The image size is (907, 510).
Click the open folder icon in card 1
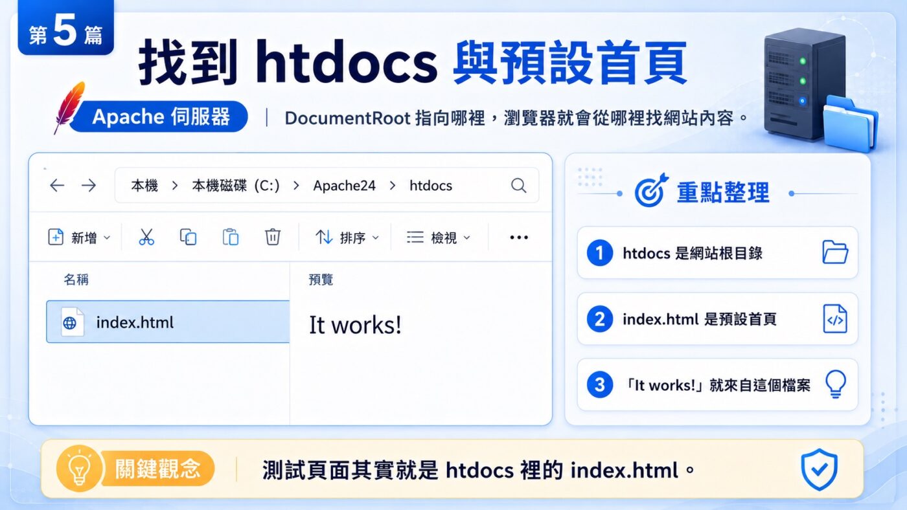pos(834,252)
